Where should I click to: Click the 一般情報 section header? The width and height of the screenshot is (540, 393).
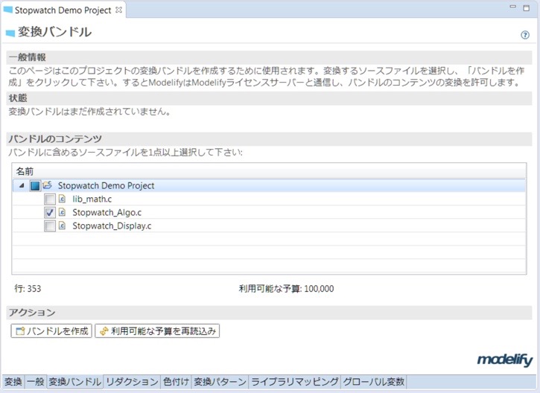coord(269,57)
